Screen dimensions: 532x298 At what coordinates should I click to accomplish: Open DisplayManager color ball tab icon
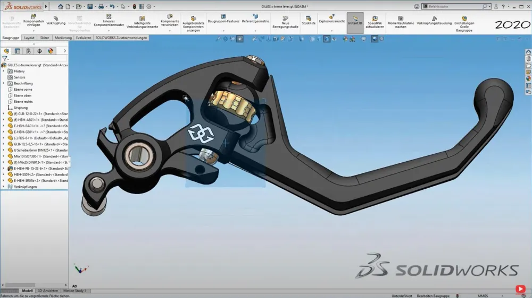pyautogui.click(x=51, y=51)
